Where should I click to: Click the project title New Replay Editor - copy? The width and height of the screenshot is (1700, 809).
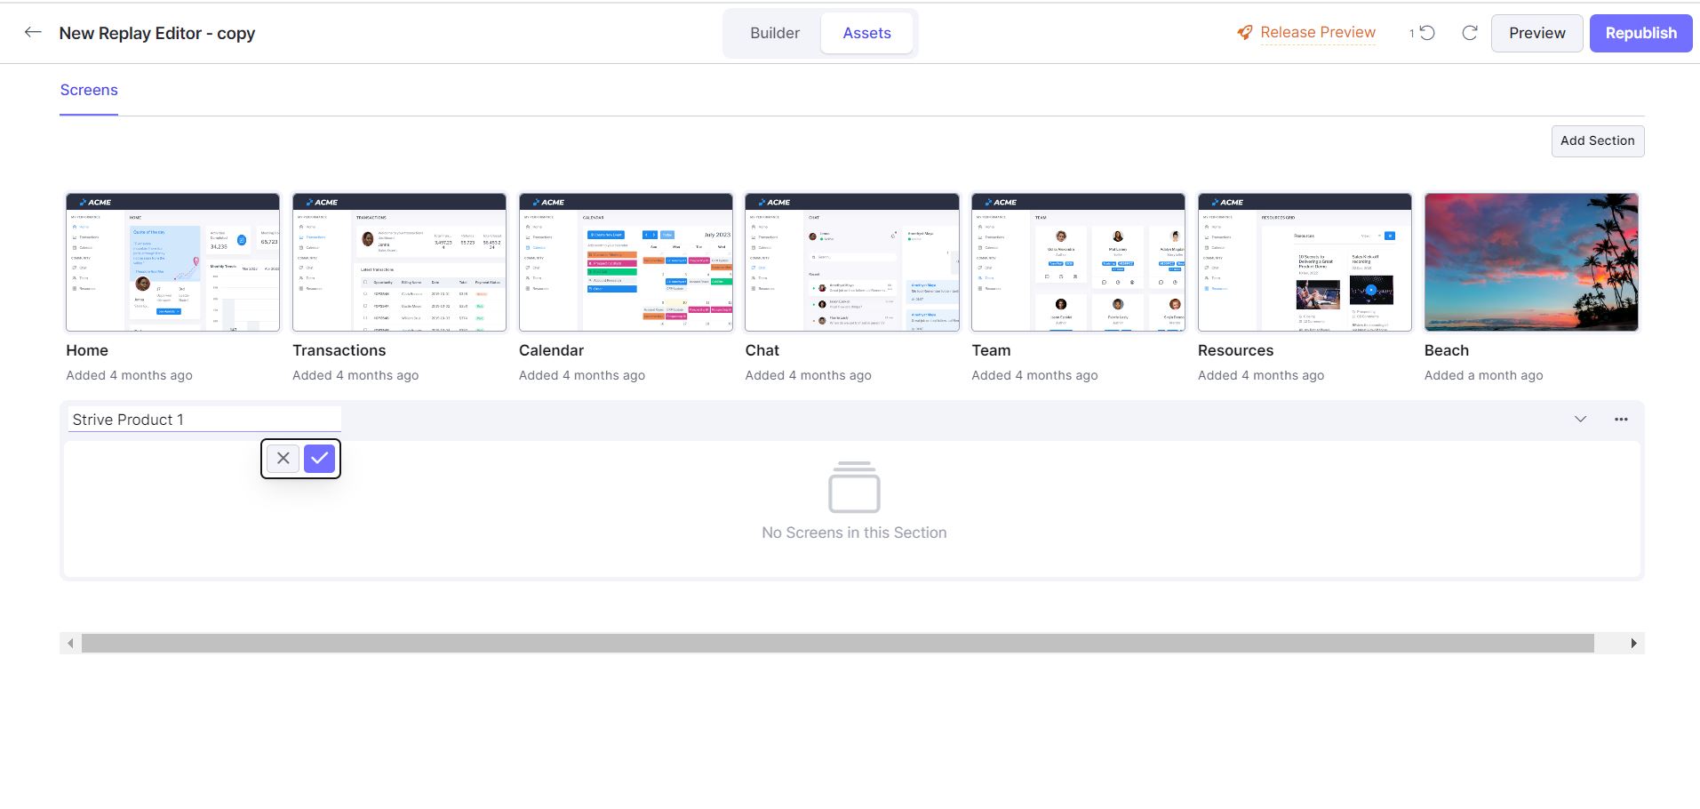(157, 33)
